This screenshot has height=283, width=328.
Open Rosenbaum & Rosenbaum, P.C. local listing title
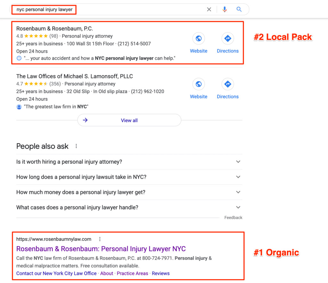(x=54, y=28)
